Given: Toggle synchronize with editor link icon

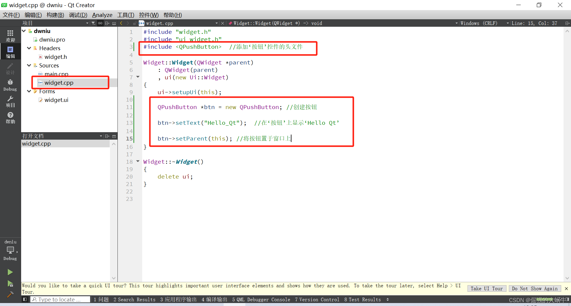Looking at the screenshot, I should (100, 23).
